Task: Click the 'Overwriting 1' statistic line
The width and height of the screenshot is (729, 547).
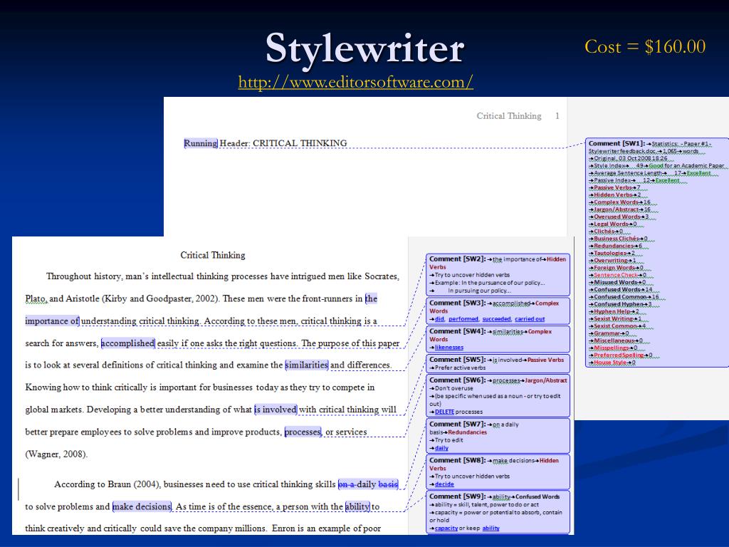Action: point(612,261)
